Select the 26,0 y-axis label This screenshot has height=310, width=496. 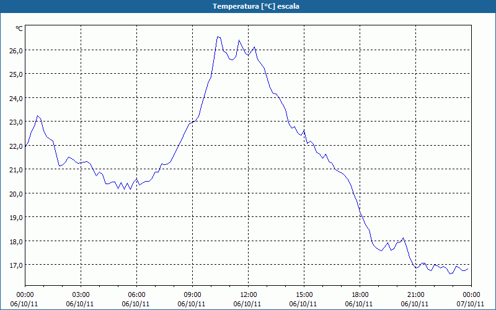(16, 51)
